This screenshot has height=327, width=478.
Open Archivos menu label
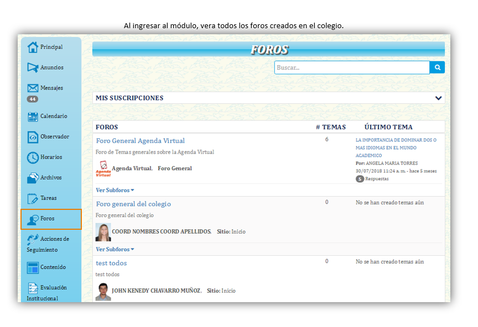tap(51, 177)
